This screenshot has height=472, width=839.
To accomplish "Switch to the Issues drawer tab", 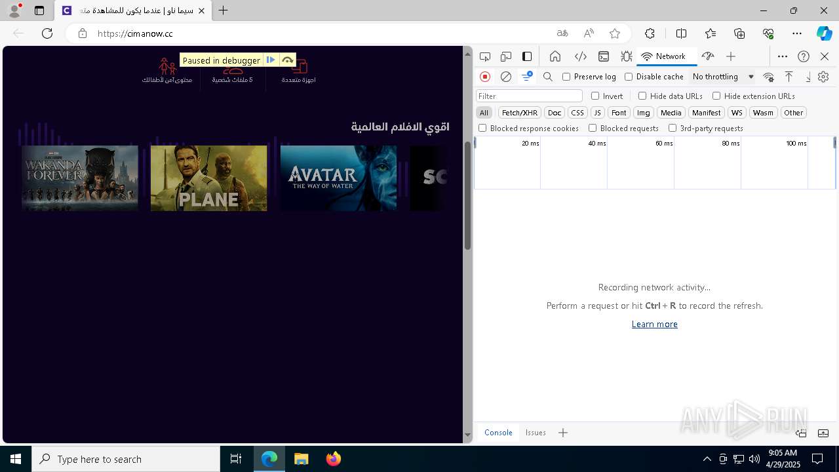I will click(536, 433).
